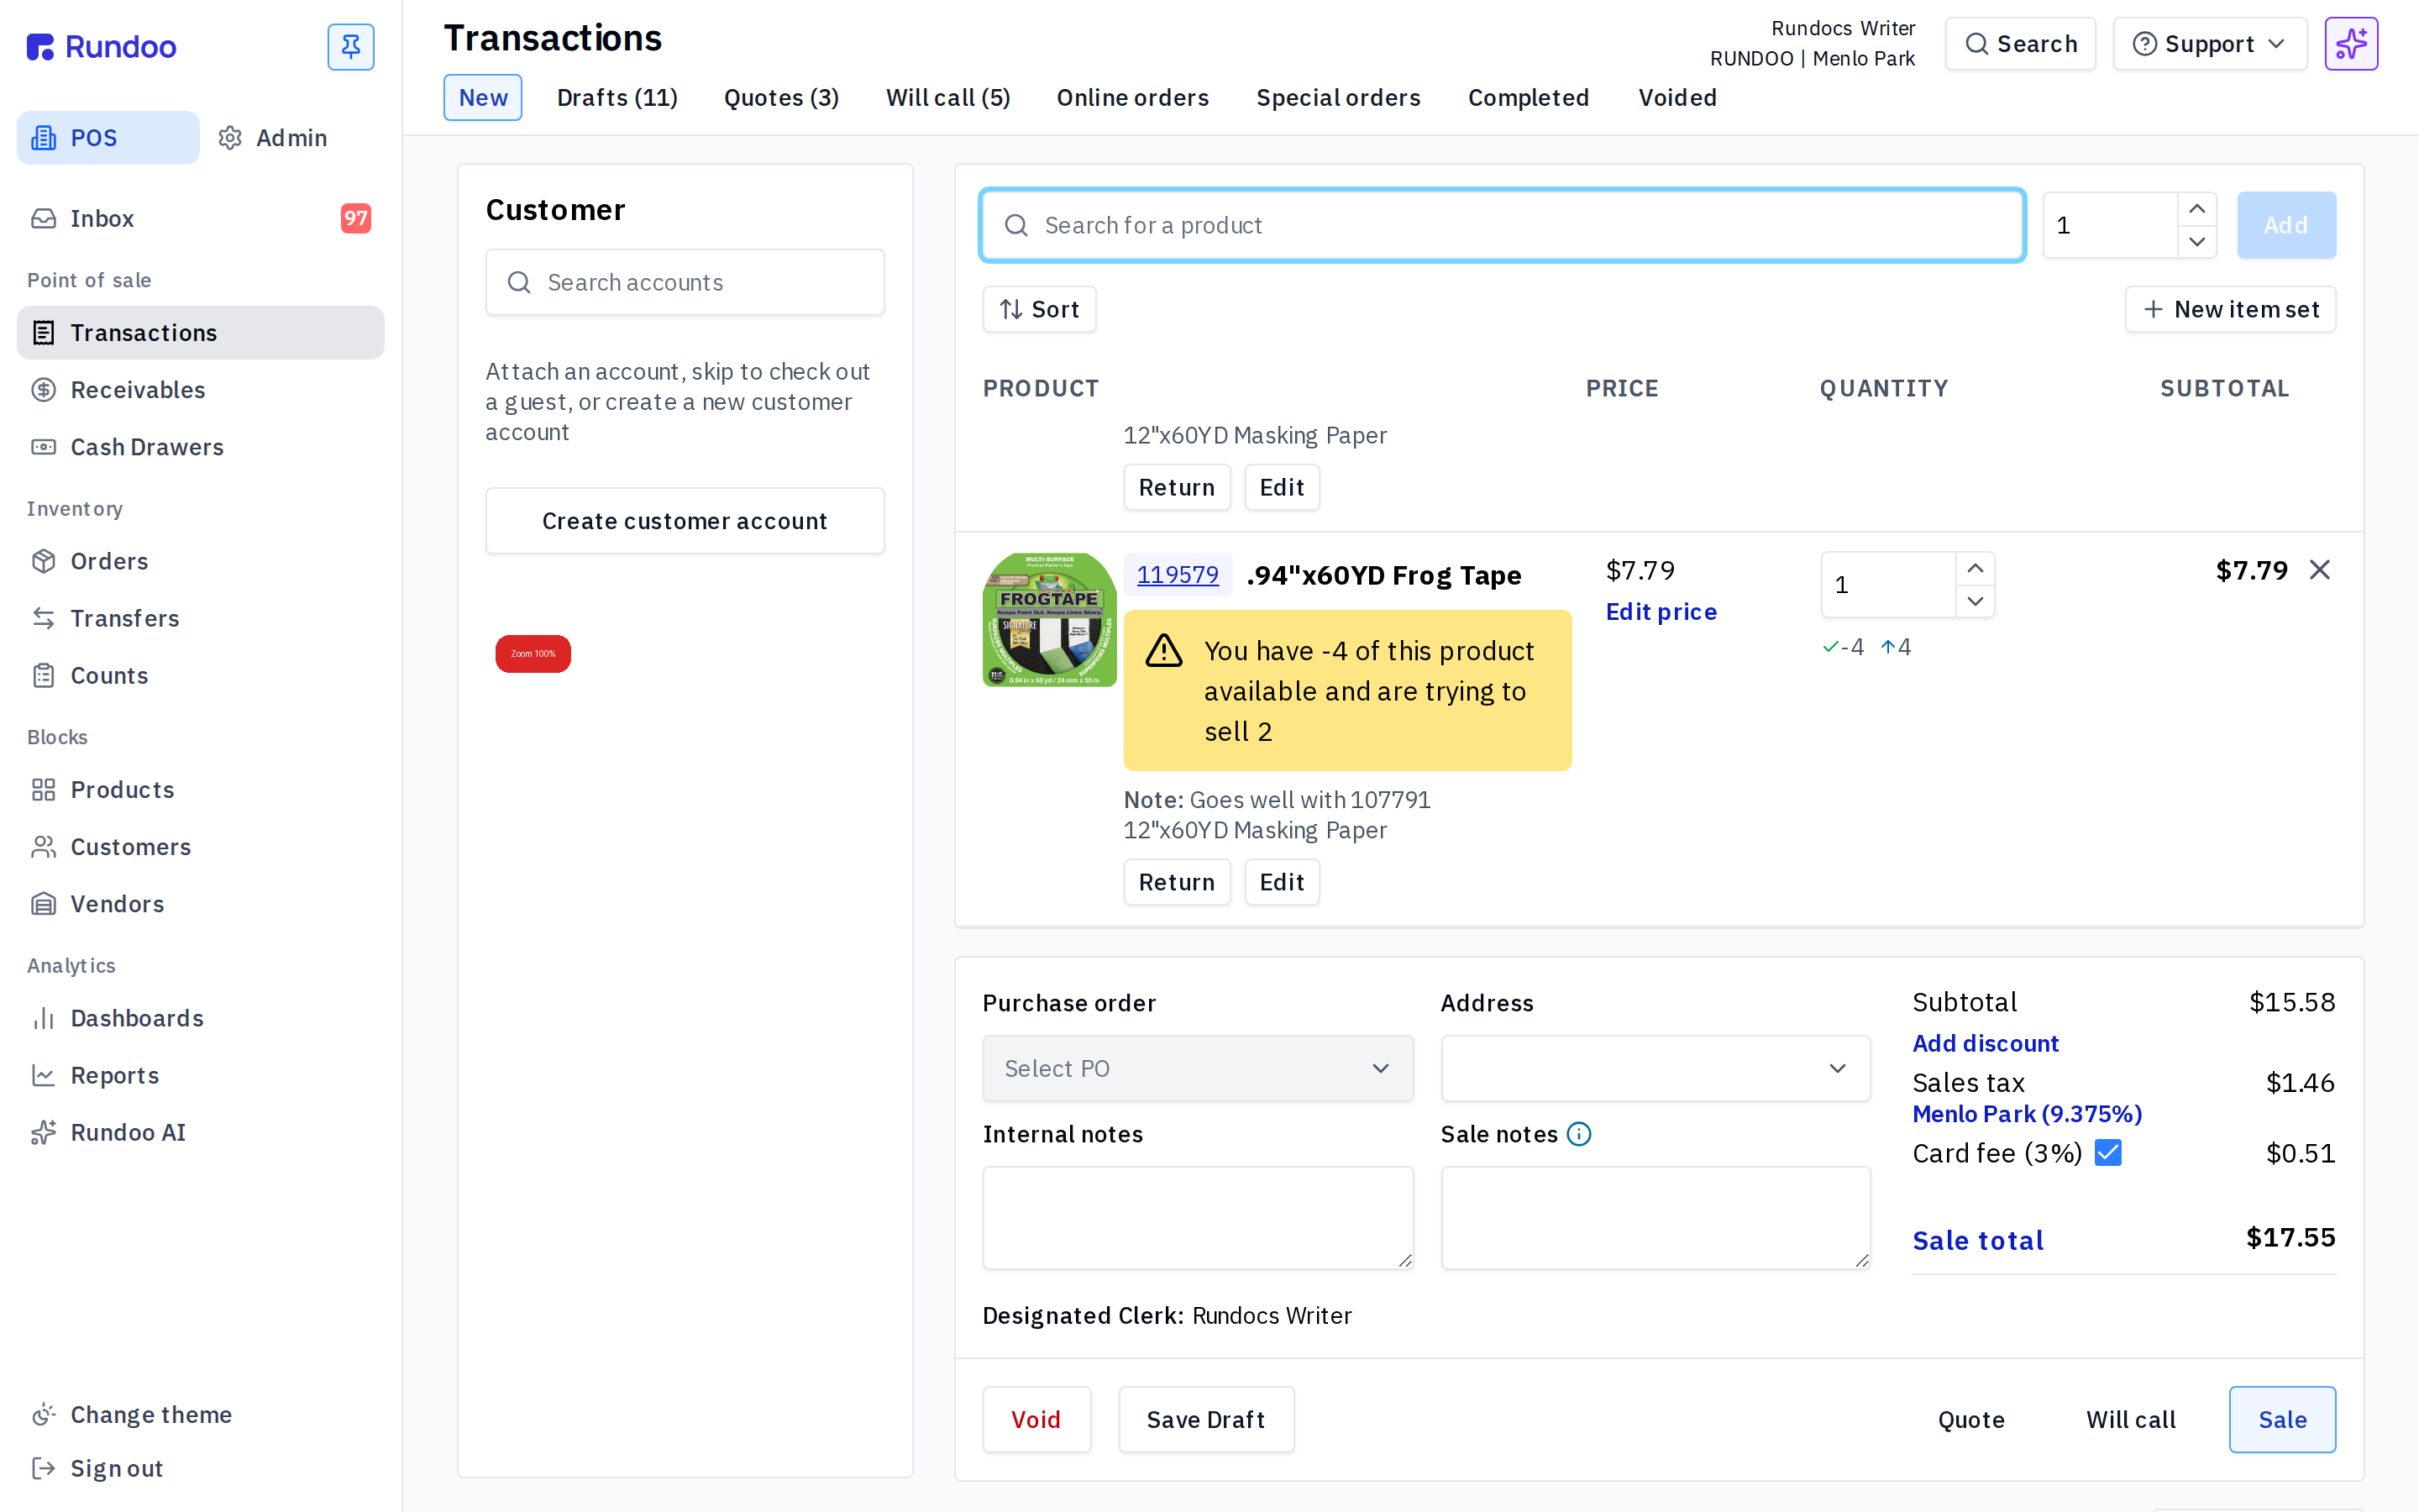Screen dimensions: 2419x1512
Task: Open Customers block
Action: pos(200,847)
